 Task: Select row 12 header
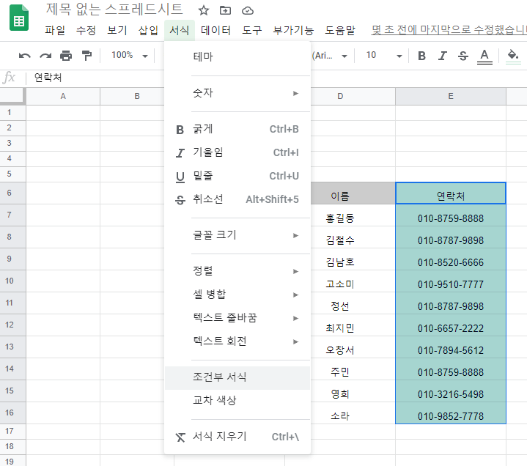[12, 325]
